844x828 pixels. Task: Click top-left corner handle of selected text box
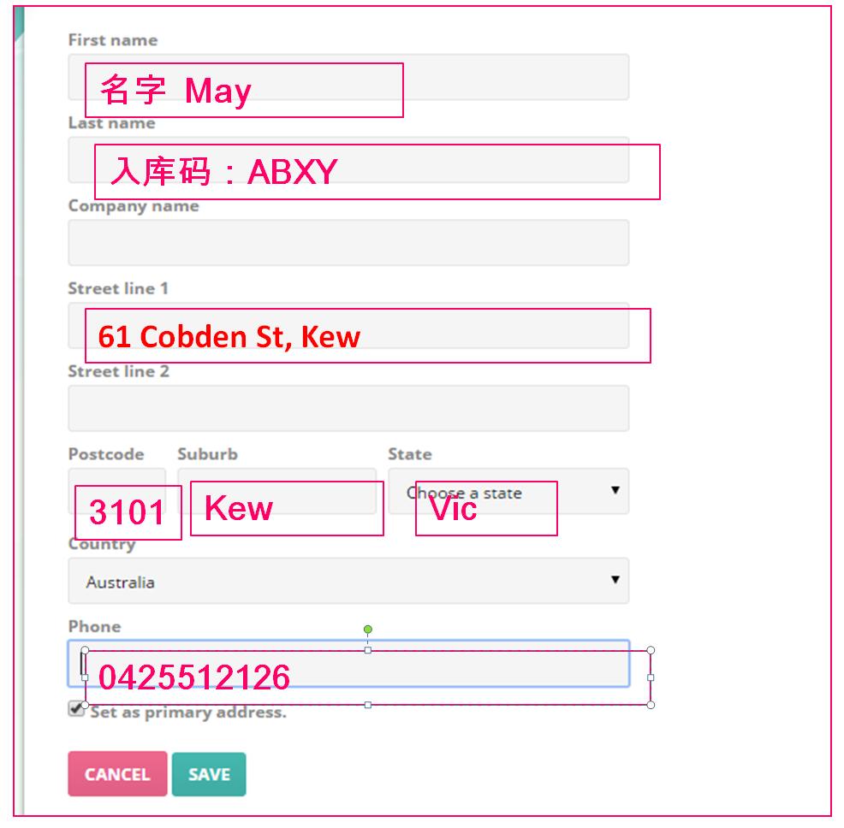85,650
